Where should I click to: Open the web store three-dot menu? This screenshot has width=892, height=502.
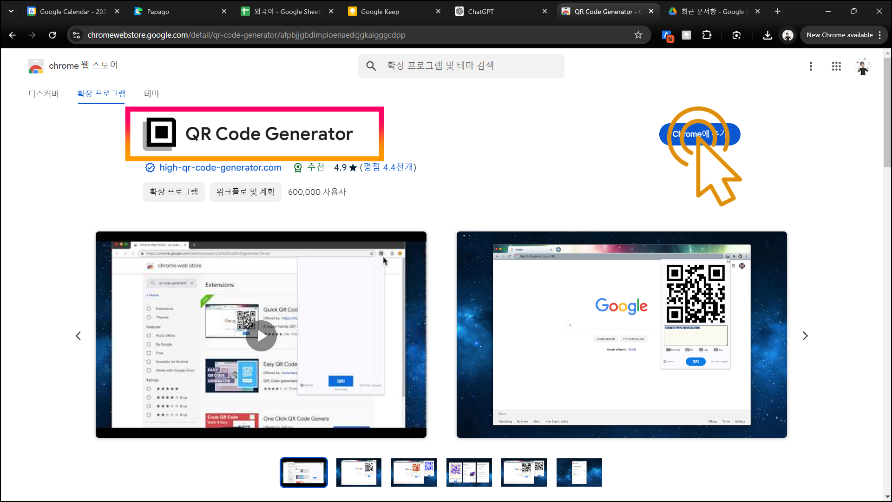tap(811, 66)
